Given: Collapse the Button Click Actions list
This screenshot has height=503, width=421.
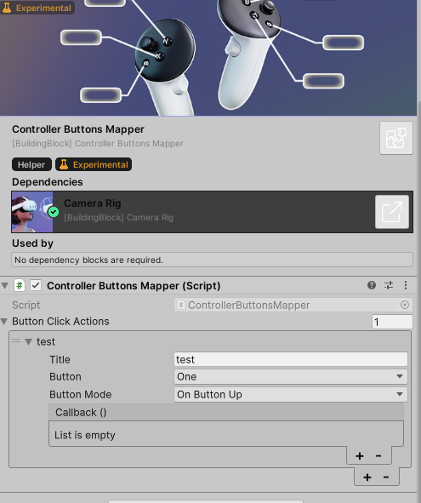Looking at the screenshot, I should [x=4, y=322].
